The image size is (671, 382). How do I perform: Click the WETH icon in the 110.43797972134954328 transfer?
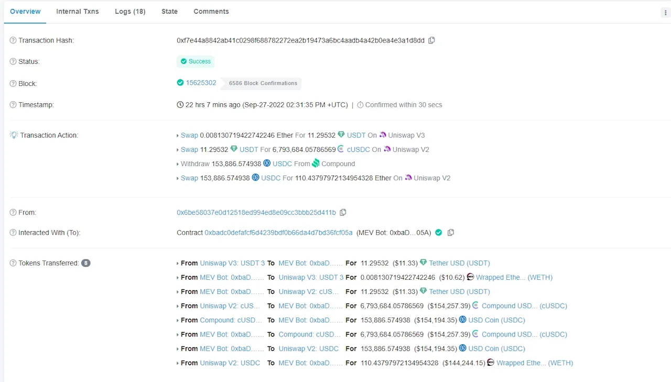click(x=491, y=363)
